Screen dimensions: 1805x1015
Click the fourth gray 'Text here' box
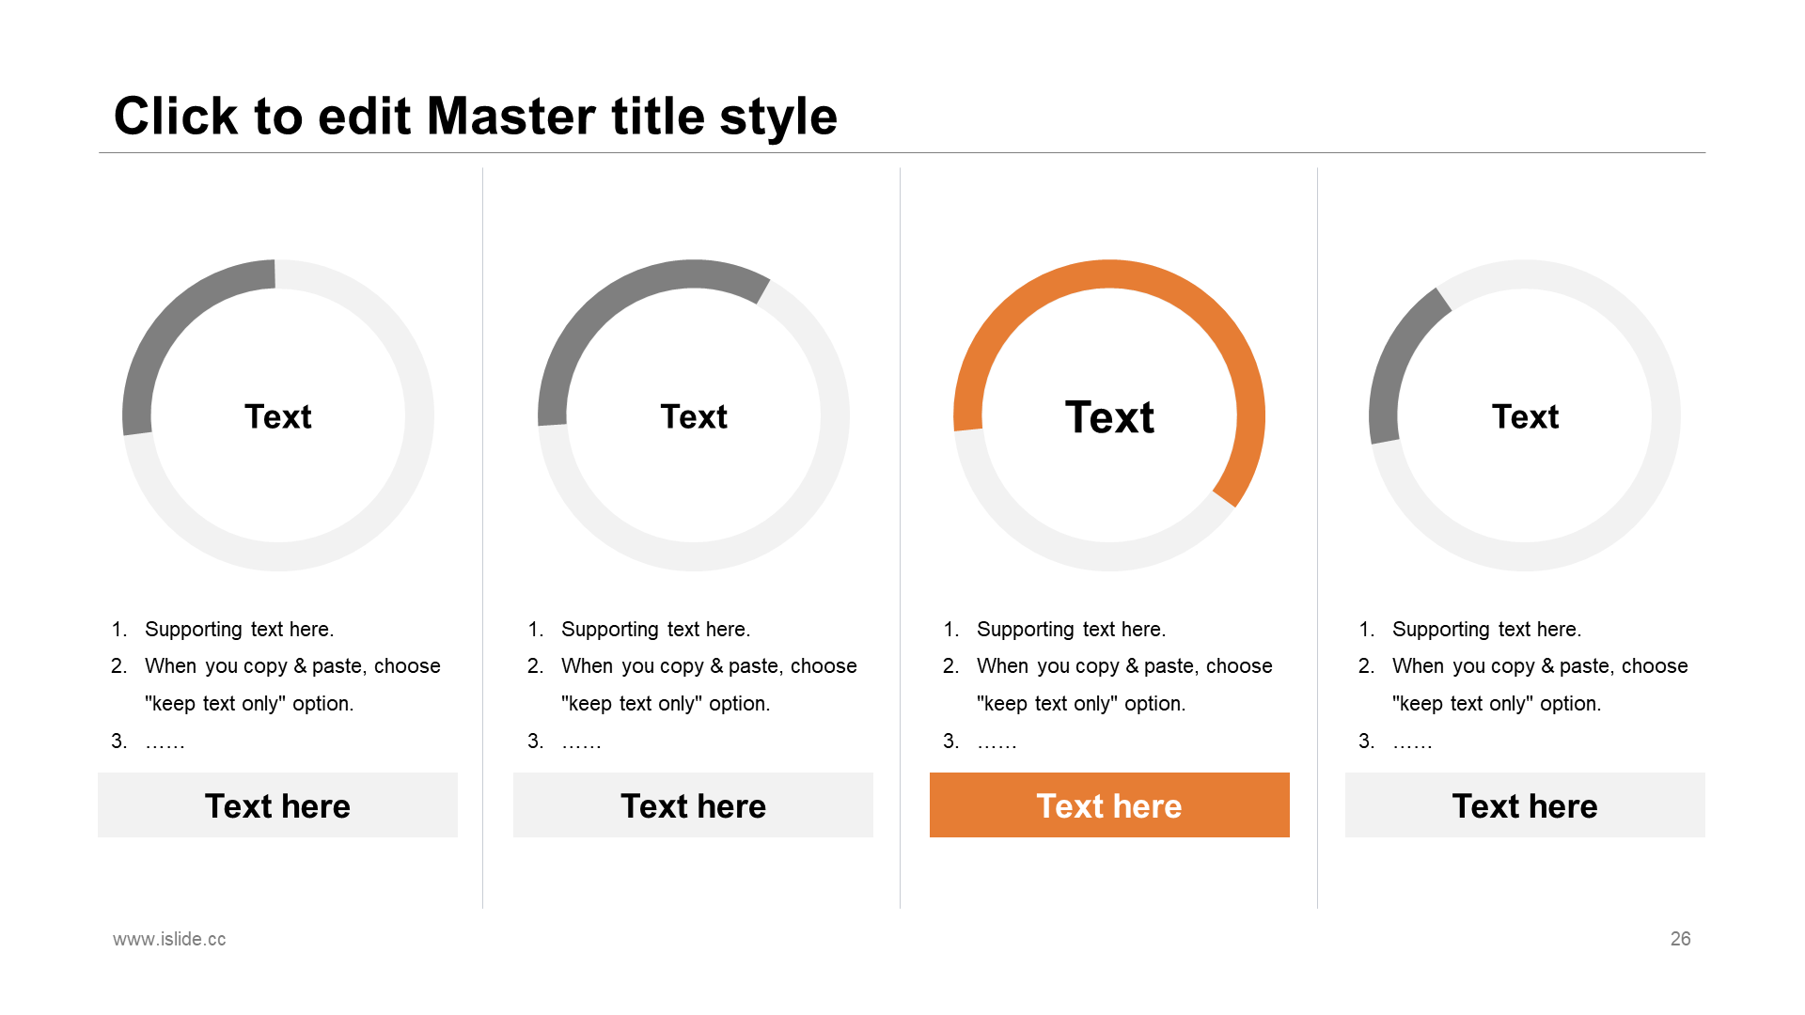pos(1525,805)
